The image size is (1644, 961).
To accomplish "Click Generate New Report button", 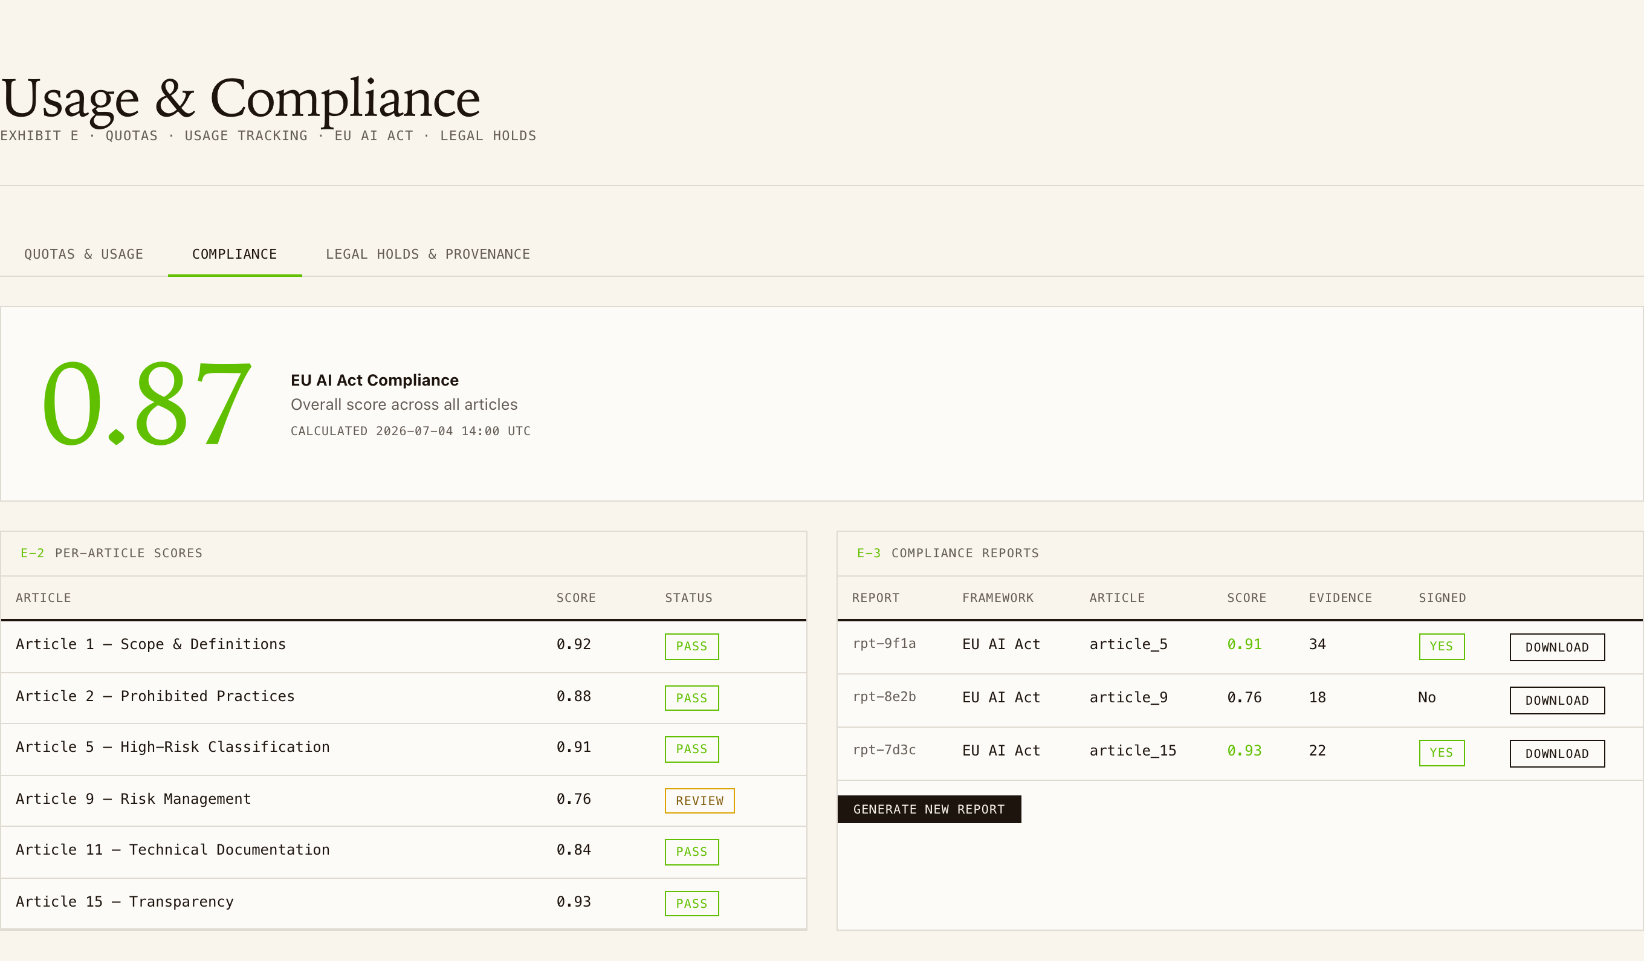I will [929, 809].
